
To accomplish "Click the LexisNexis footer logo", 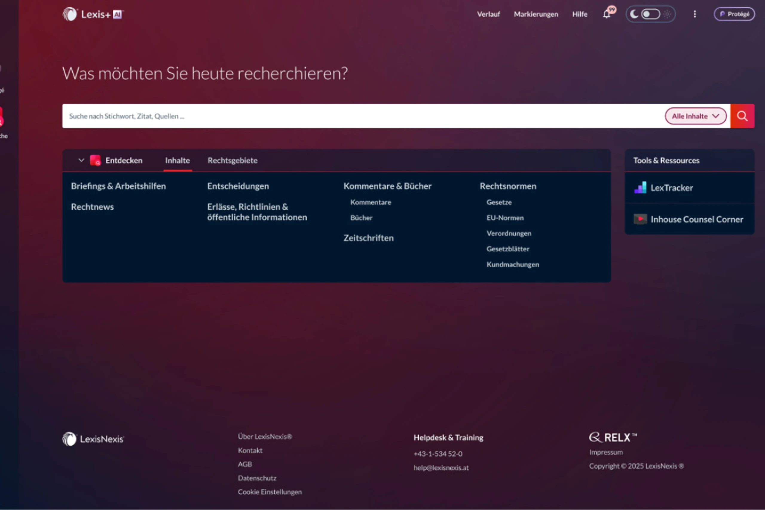I will click(93, 439).
